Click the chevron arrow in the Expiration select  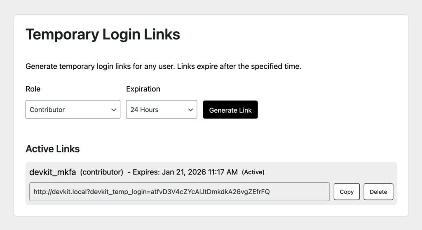[190, 110]
